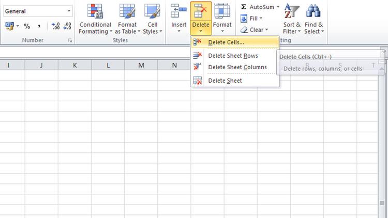Viewport: 388px width, 218px height.
Task: Select Delete Sheet menu entry
Action: 225,81
